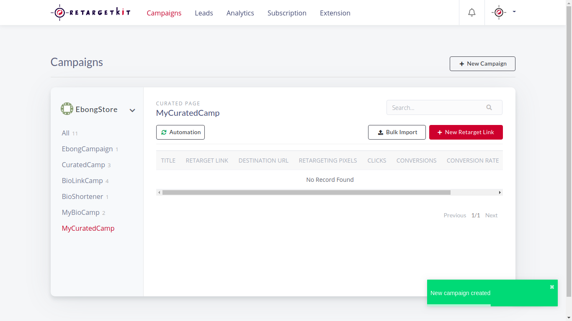Image resolution: width=572 pixels, height=321 pixels.
Task: Open the Campaigns nav tab
Action: coord(164,13)
